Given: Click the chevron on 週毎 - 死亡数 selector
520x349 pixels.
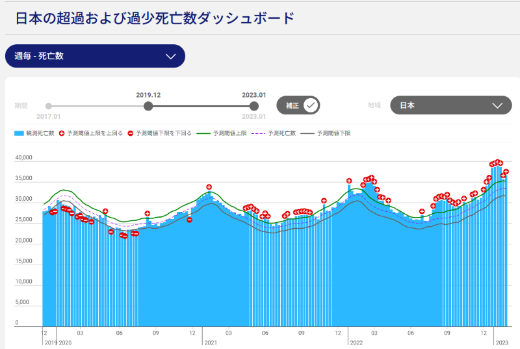Looking at the screenshot, I should coord(171,56).
